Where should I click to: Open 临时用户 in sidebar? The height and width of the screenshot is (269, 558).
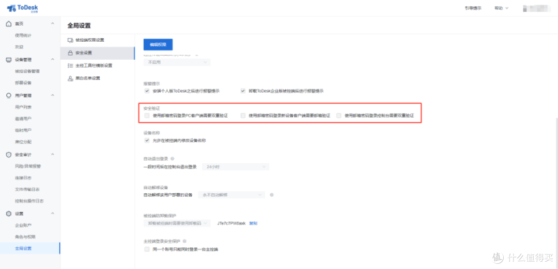(x=23, y=130)
